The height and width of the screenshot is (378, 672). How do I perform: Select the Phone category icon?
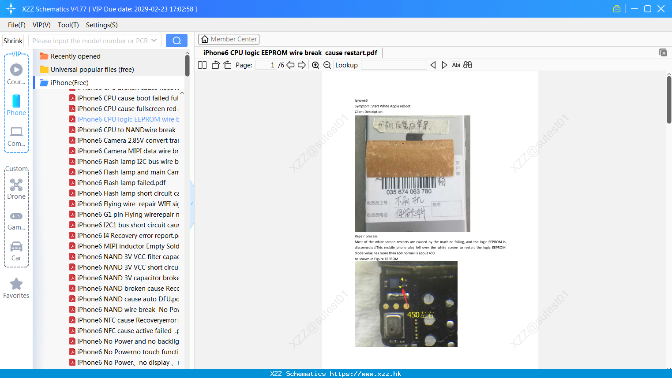tap(16, 101)
